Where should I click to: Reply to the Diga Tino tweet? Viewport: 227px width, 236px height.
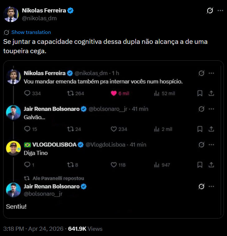(27, 165)
